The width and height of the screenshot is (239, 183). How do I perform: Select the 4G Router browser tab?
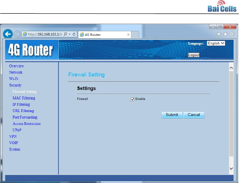(x=104, y=35)
